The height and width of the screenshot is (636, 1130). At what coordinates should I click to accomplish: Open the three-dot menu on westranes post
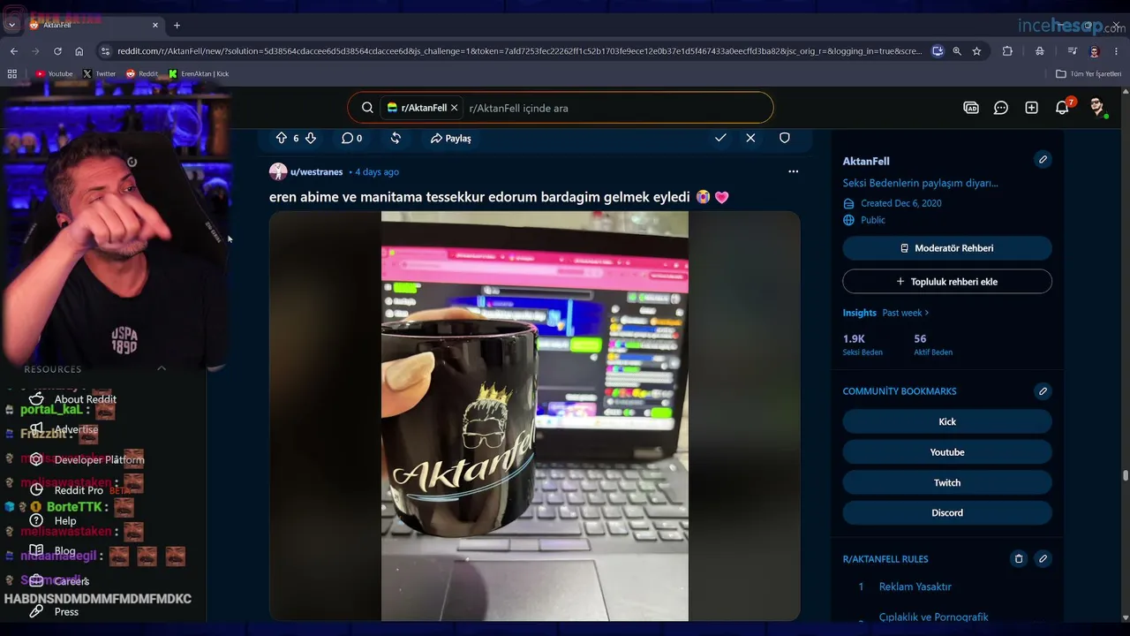tap(793, 171)
